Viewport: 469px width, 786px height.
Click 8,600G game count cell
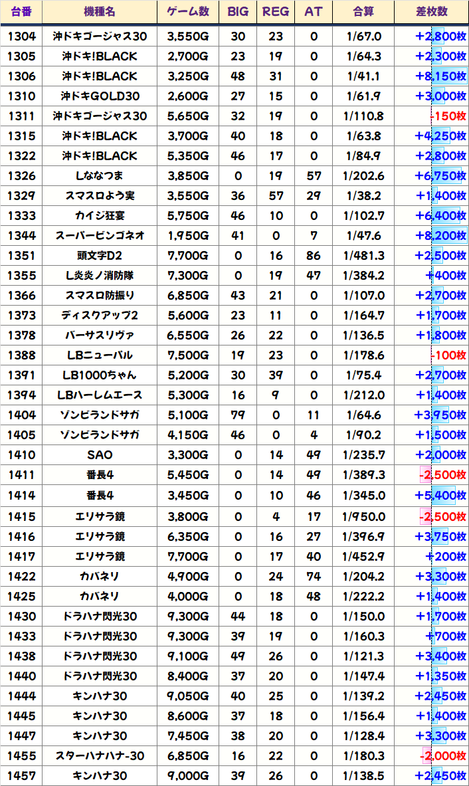coord(188,716)
